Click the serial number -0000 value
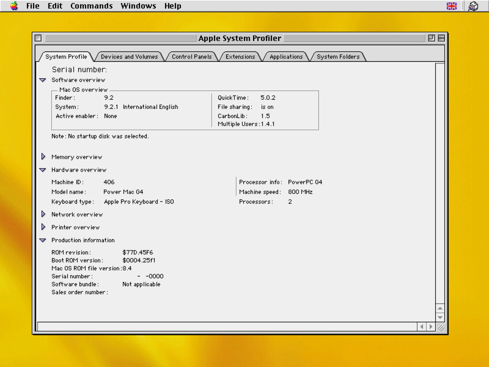The height and width of the screenshot is (367, 489). point(150,276)
